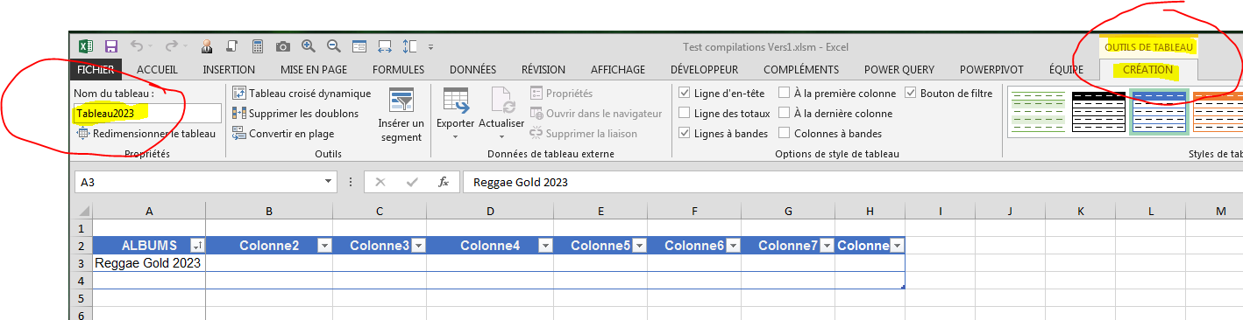The image size is (1243, 320).
Task: Click the confirm checkmark icon in formula bar
Action: tap(412, 182)
